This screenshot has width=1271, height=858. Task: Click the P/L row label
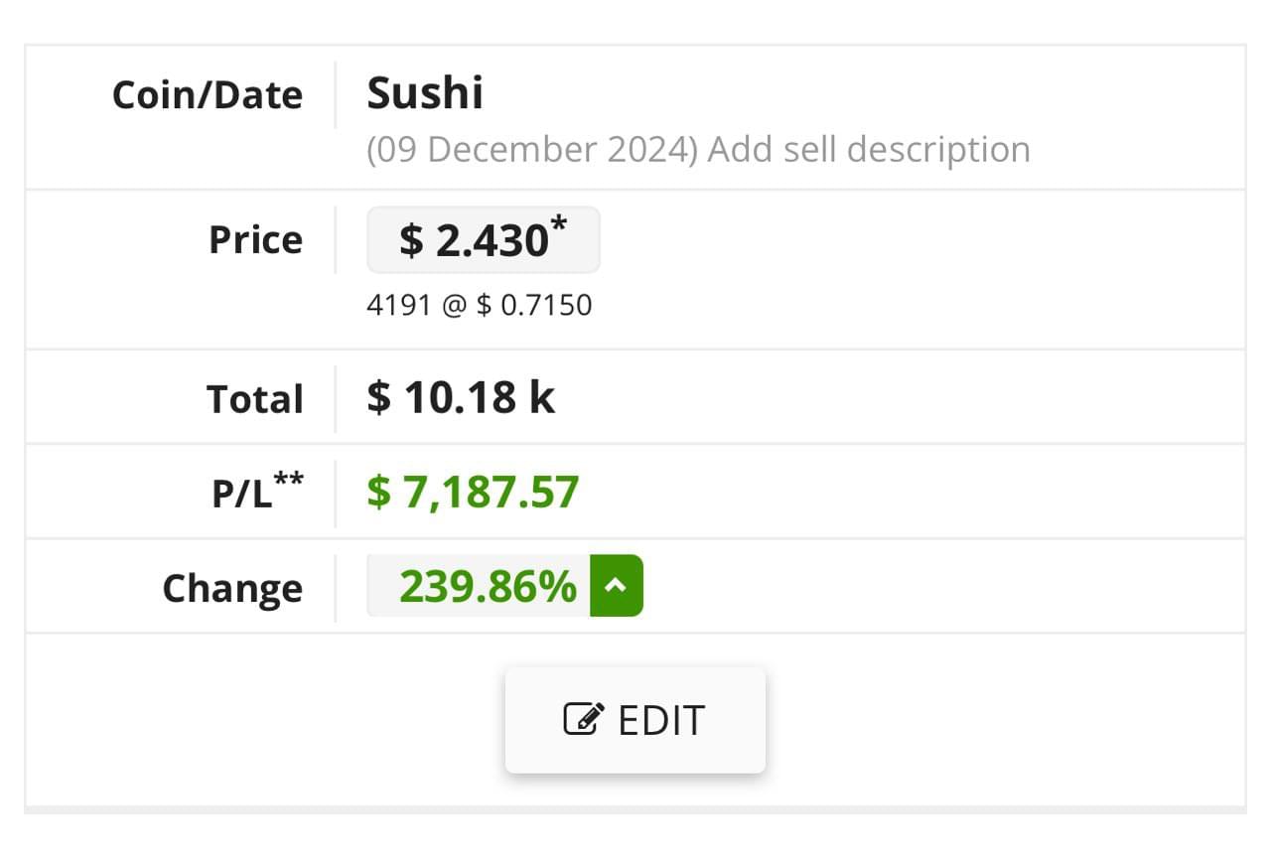[x=257, y=491]
